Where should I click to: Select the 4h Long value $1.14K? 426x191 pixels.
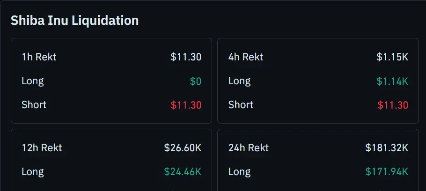tap(392, 81)
